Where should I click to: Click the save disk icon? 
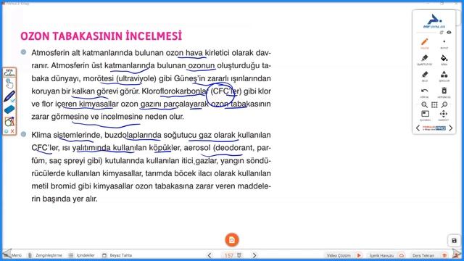tap(455, 241)
